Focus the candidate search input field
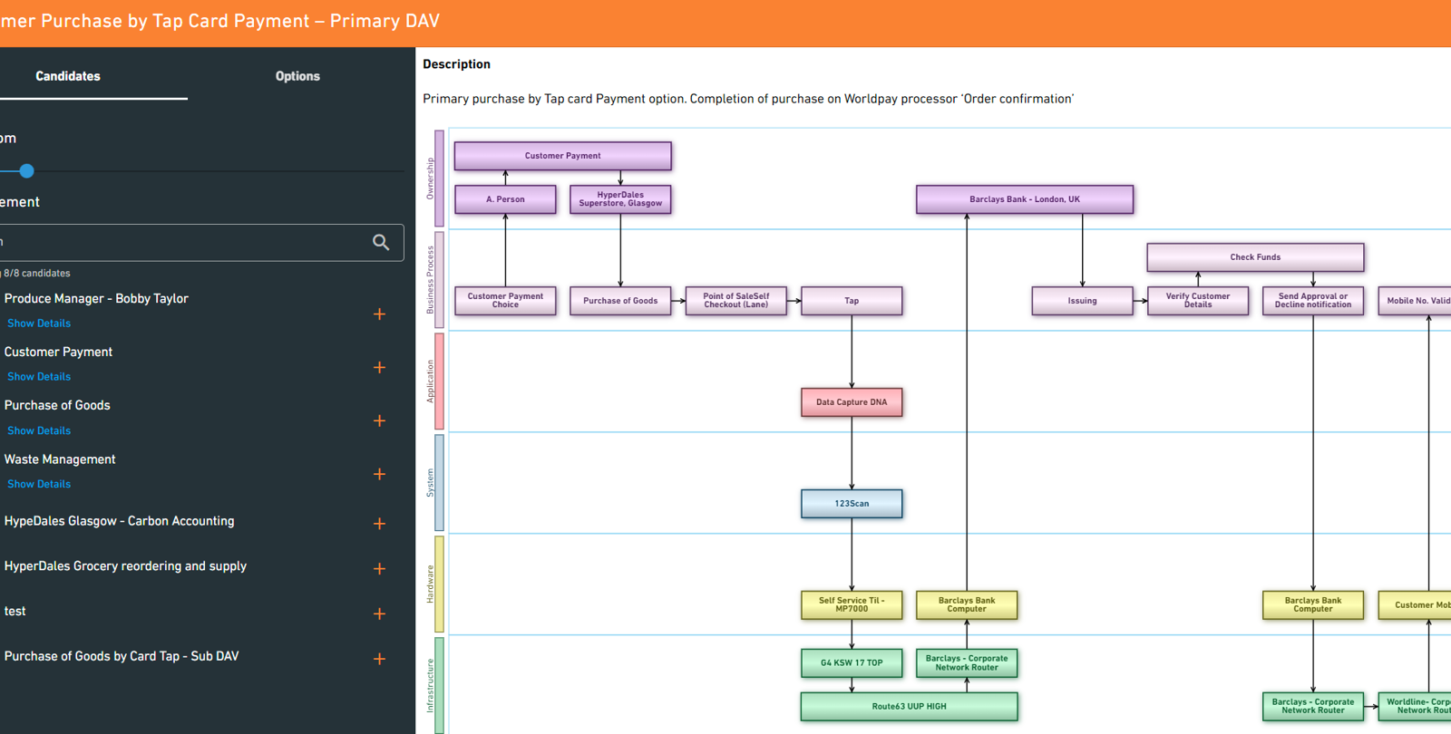 coord(181,243)
